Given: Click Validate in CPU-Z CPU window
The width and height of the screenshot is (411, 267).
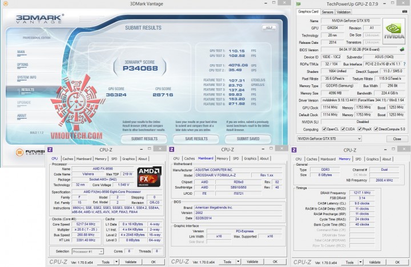Looking at the screenshot, I should click(x=131, y=262).
